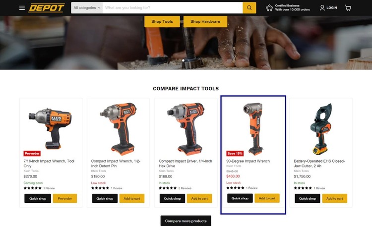Click the Certified Business stars icon
The image size is (372, 233).
(x=269, y=8)
